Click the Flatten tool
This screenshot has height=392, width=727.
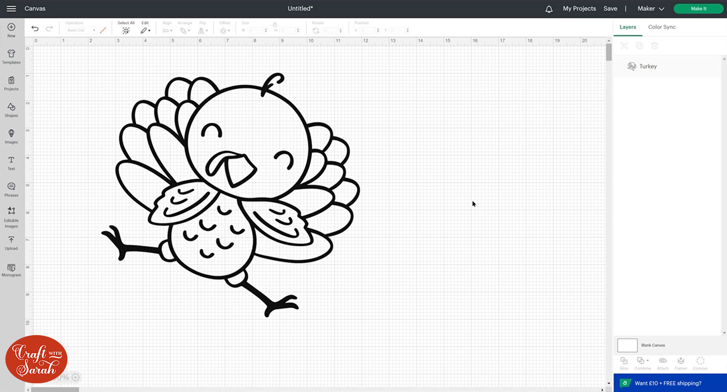tap(680, 363)
